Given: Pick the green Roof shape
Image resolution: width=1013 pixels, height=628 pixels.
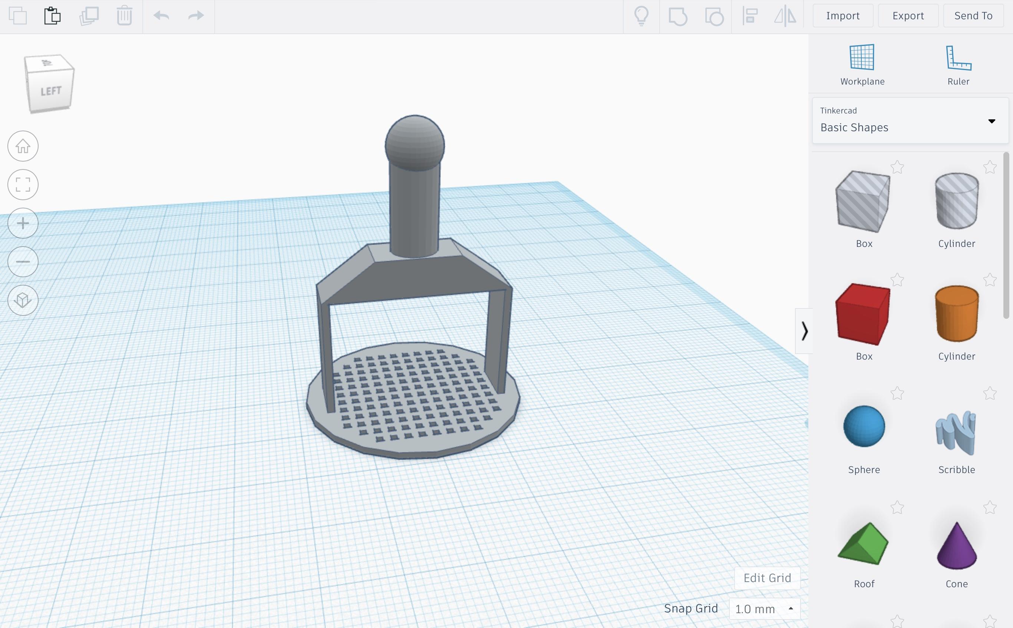Looking at the screenshot, I should point(863,543).
